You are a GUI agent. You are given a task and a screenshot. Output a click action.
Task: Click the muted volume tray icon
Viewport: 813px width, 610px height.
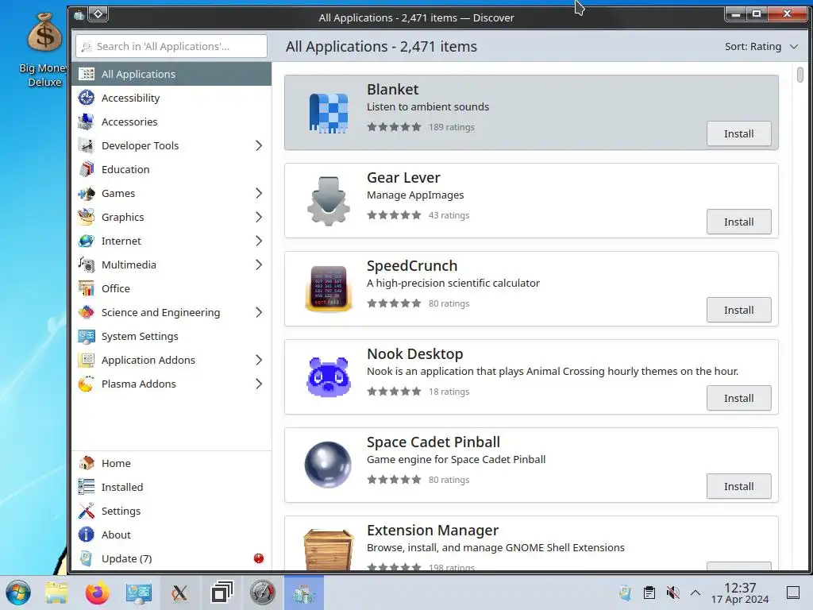(672, 593)
